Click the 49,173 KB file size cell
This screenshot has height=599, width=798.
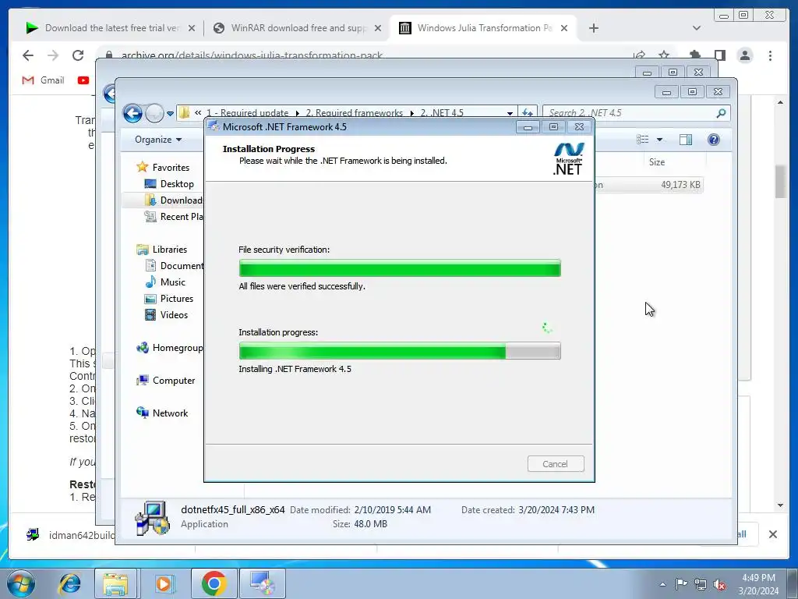[x=680, y=184]
